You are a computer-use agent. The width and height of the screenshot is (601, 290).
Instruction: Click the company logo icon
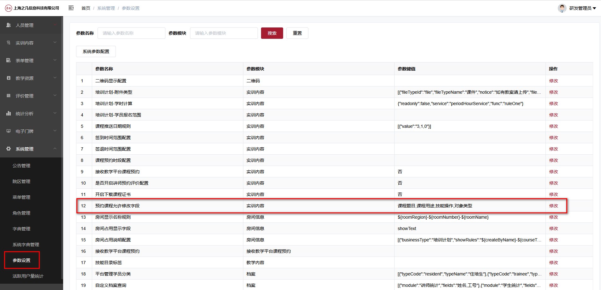8,8
